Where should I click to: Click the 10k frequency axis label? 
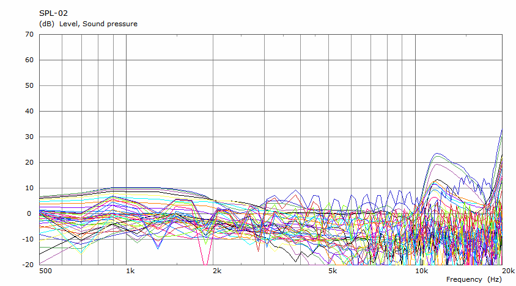tap(422, 271)
